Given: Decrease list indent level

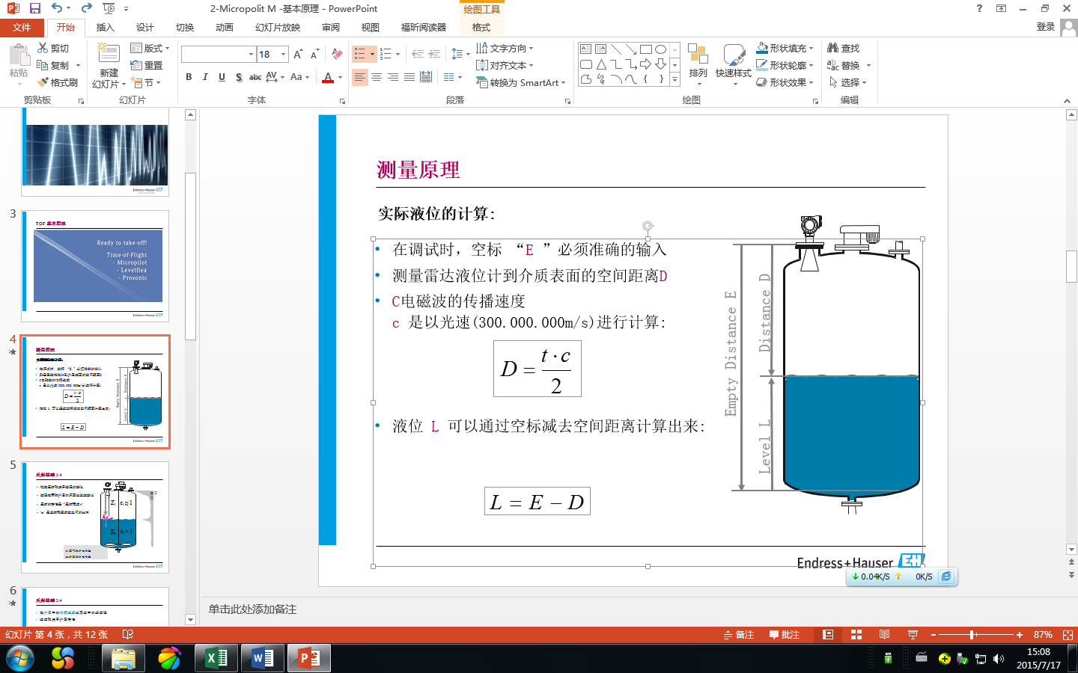Looking at the screenshot, I should click(418, 54).
